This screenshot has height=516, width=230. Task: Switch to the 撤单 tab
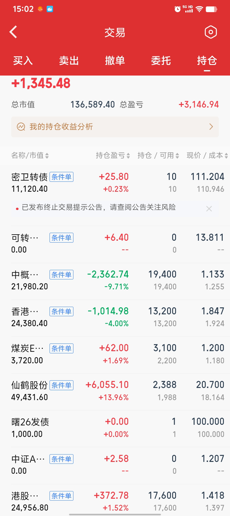(115, 60)
